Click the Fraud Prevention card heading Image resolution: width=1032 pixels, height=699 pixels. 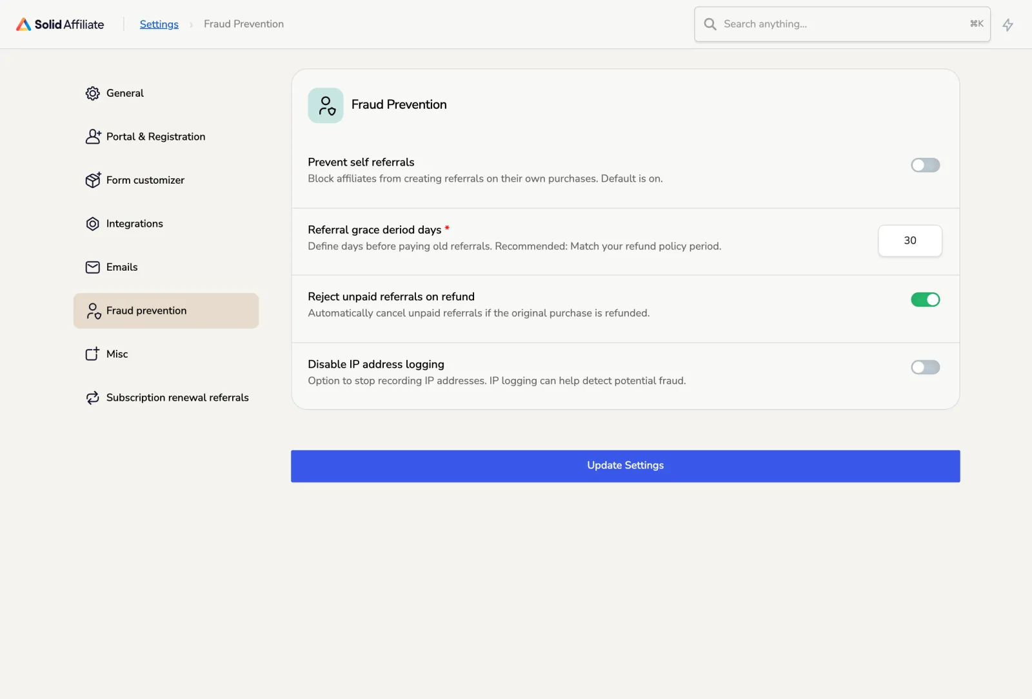point(399,105)
